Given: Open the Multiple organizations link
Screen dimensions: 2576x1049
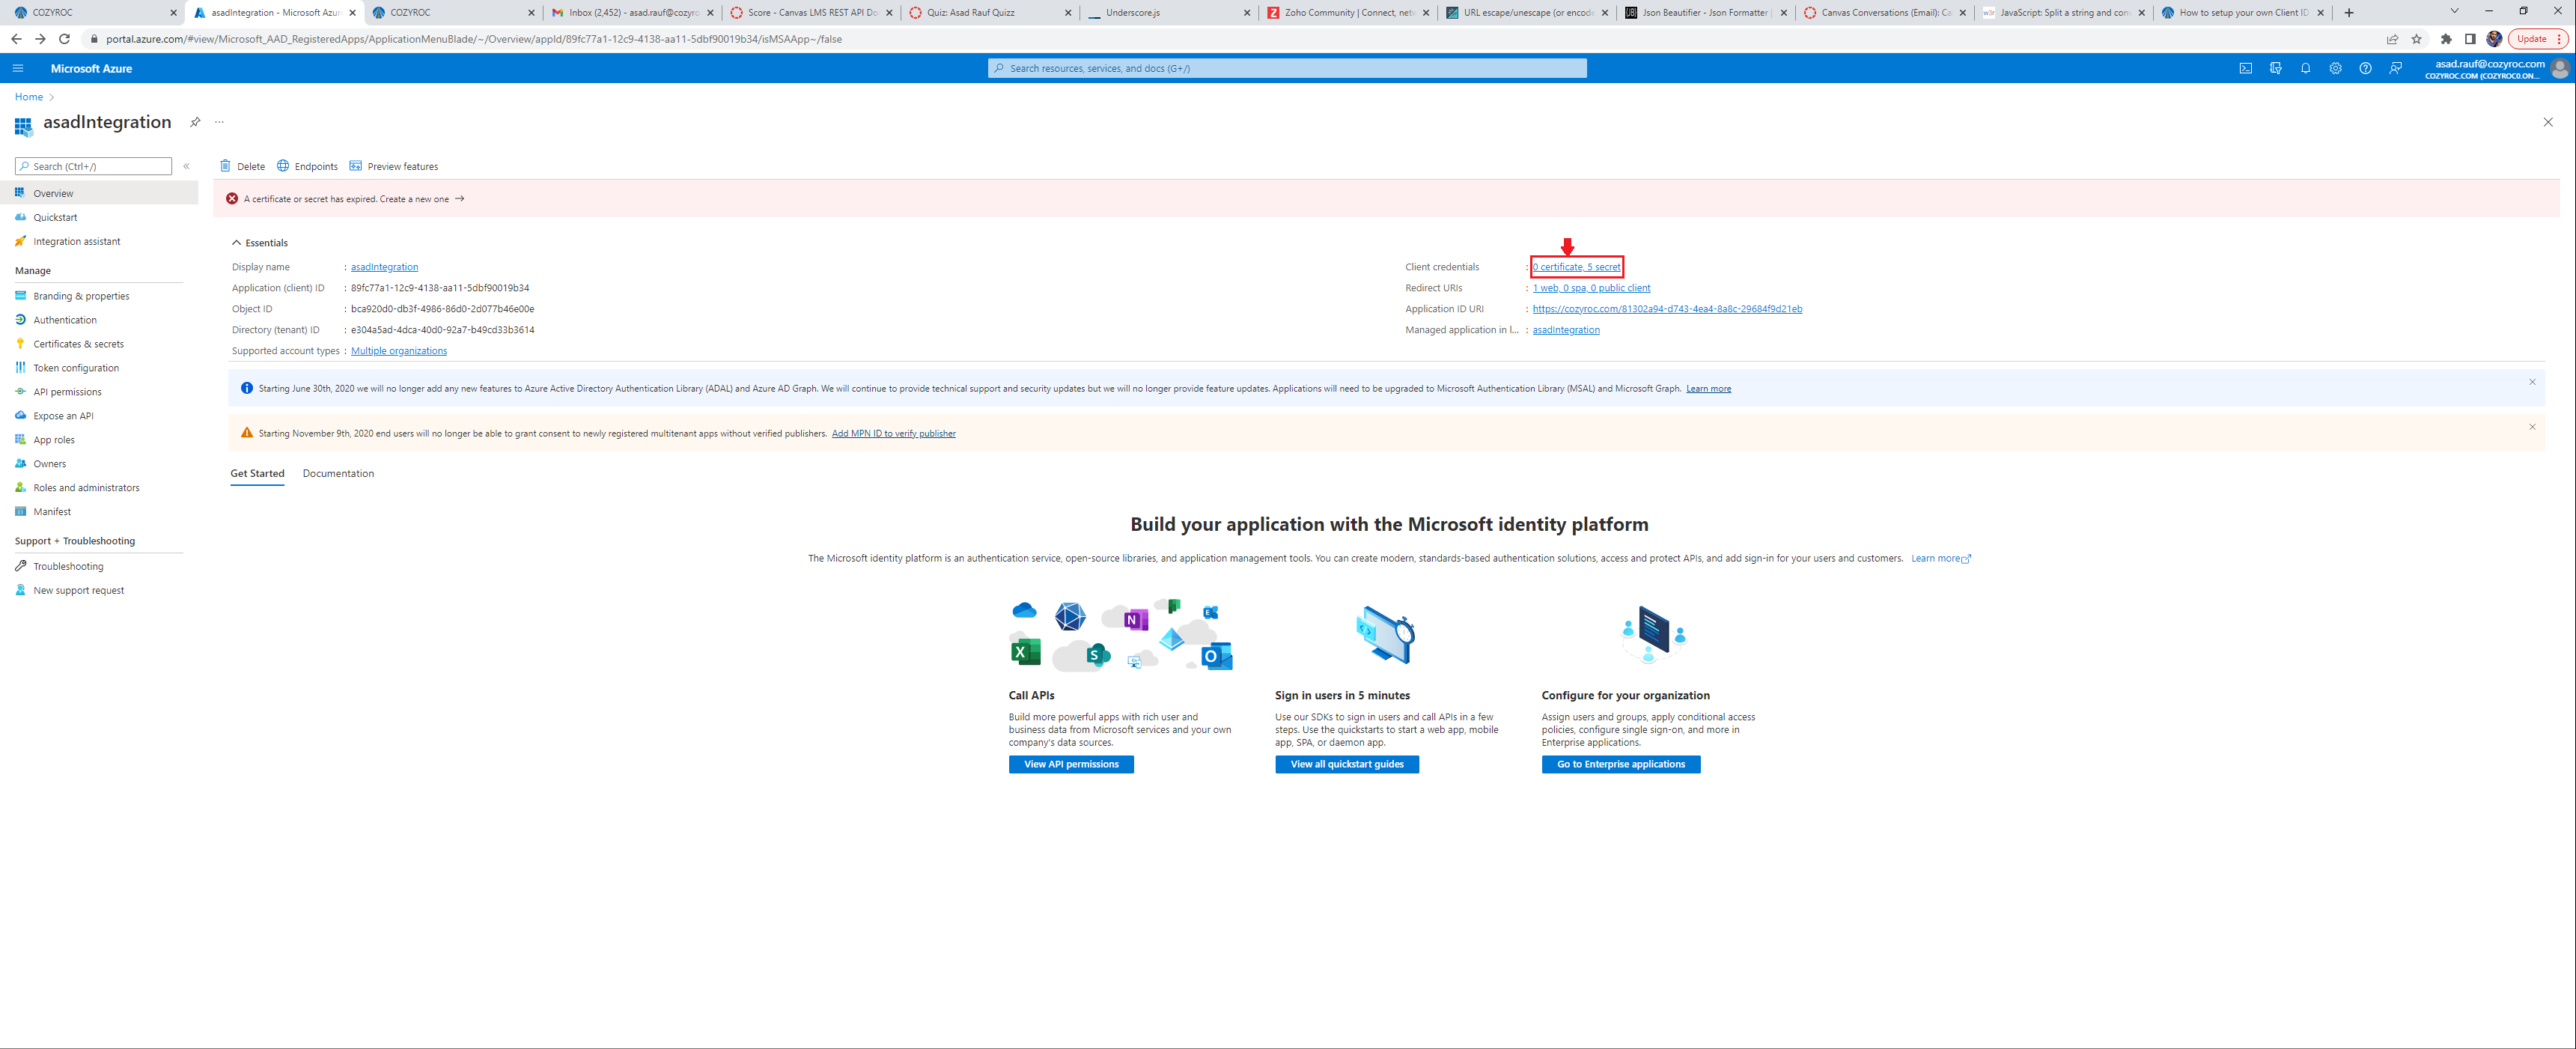Looking at the screenshot, I should click(x=399, y=351).
